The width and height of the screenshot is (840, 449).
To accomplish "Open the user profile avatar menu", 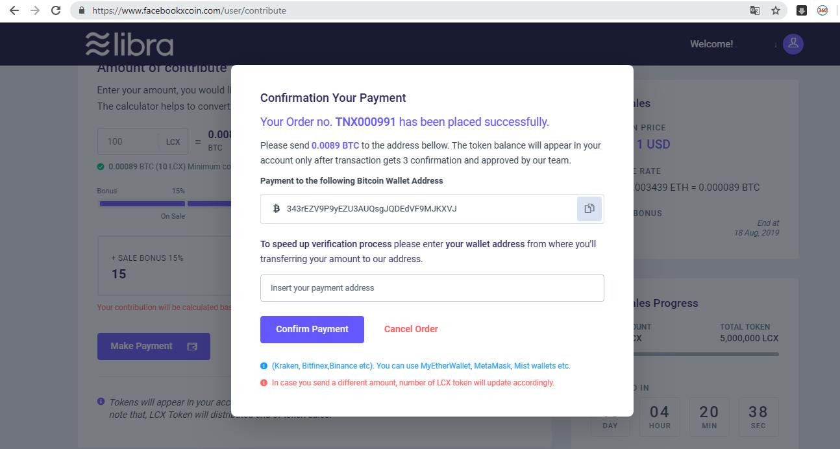I will [793, 44].
